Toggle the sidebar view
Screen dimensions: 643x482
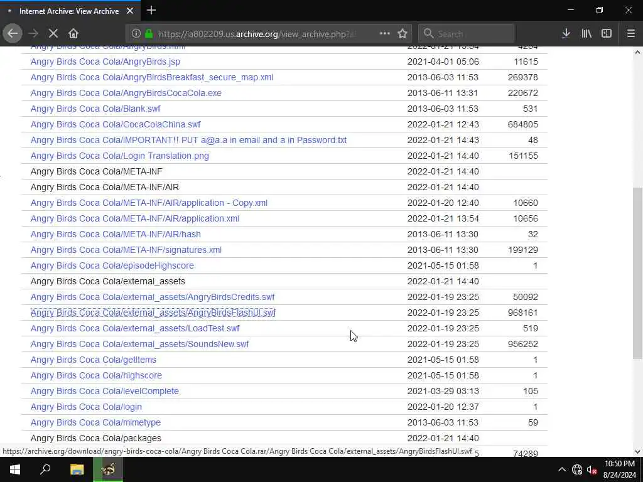pyautogui.click(x=607, y=34)
